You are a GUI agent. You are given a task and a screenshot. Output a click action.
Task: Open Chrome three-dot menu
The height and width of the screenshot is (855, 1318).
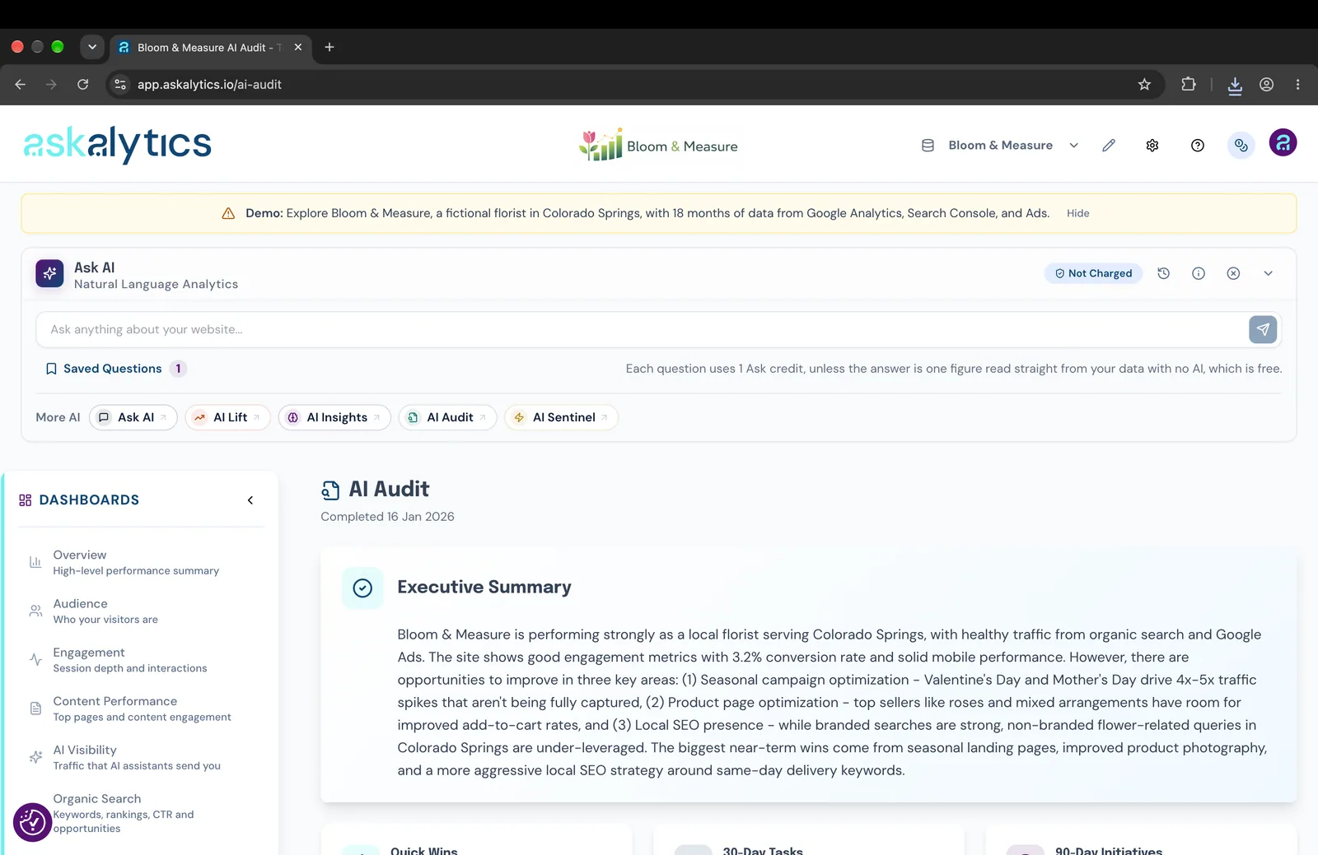(1297, 84)
